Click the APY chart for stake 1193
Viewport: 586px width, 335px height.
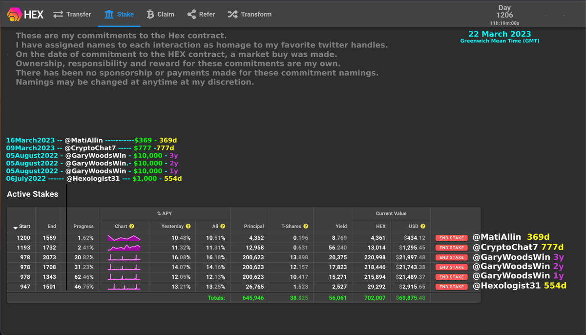tap(124, 248)
